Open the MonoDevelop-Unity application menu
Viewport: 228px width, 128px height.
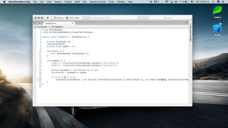click(x=19, y=2)
